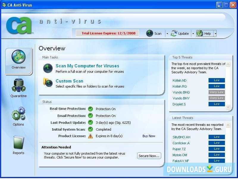This screenshot has height=179, width=238.
Task: Open the Conficker.A threat link
Action: 181,143
